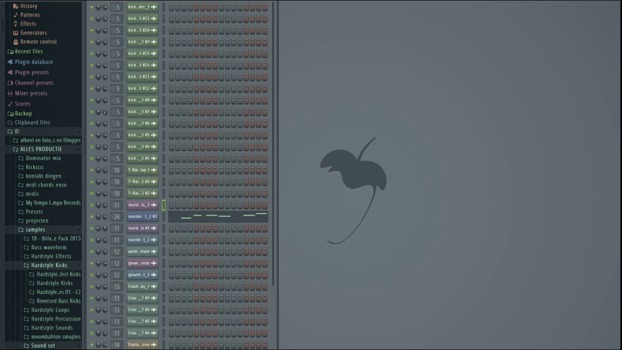The height and width of the screenshot is (350, 622).
Task: Select the kick.._3 #9 channel button
Action: [x=142, y=100]
